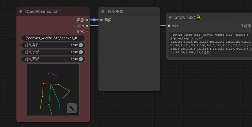Click the text input label on Show Text

click(x=175, y=26)
